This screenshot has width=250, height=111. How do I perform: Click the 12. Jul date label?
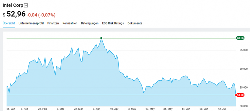tap(222, 109)
